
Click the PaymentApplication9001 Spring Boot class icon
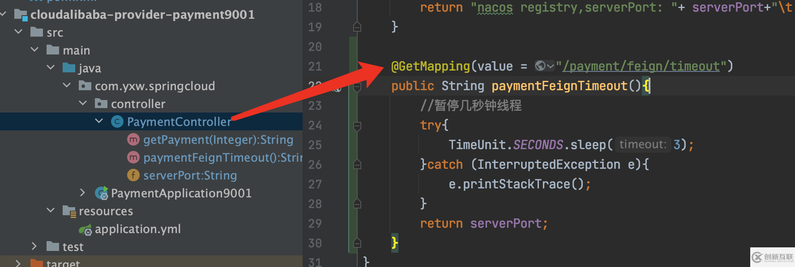(x=102, y=193)
